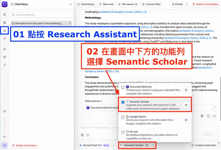Click the 0% usage label in sidebar
This screenshot has width=221, height=150.
point(4,137)
